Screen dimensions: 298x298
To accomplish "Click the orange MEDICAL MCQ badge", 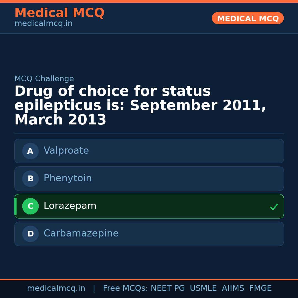I will click(x=248, y=18).
